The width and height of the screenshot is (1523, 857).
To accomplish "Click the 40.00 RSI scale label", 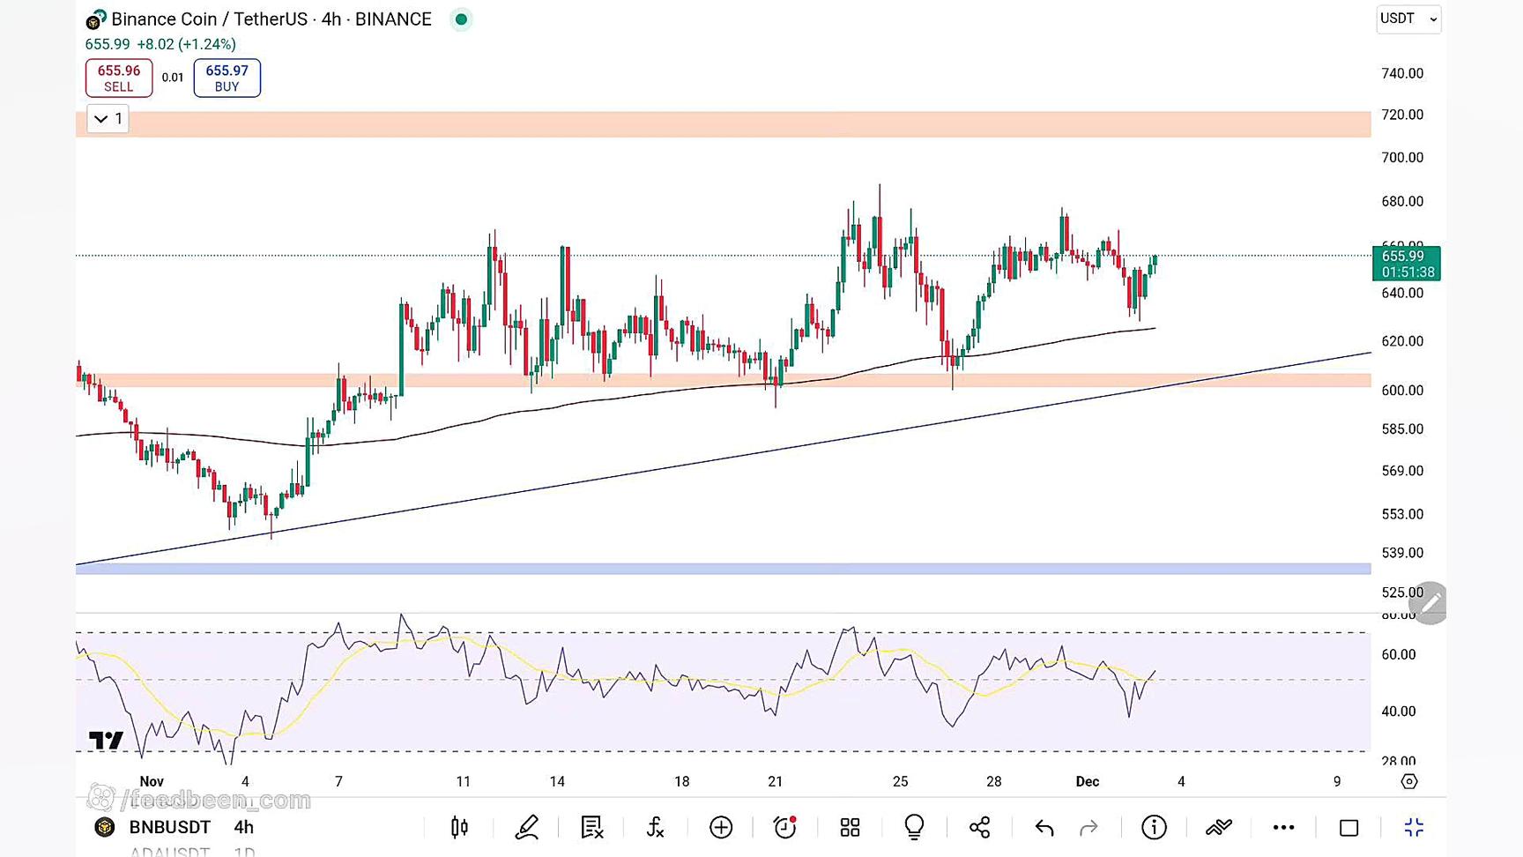I will coord(1399,711).
